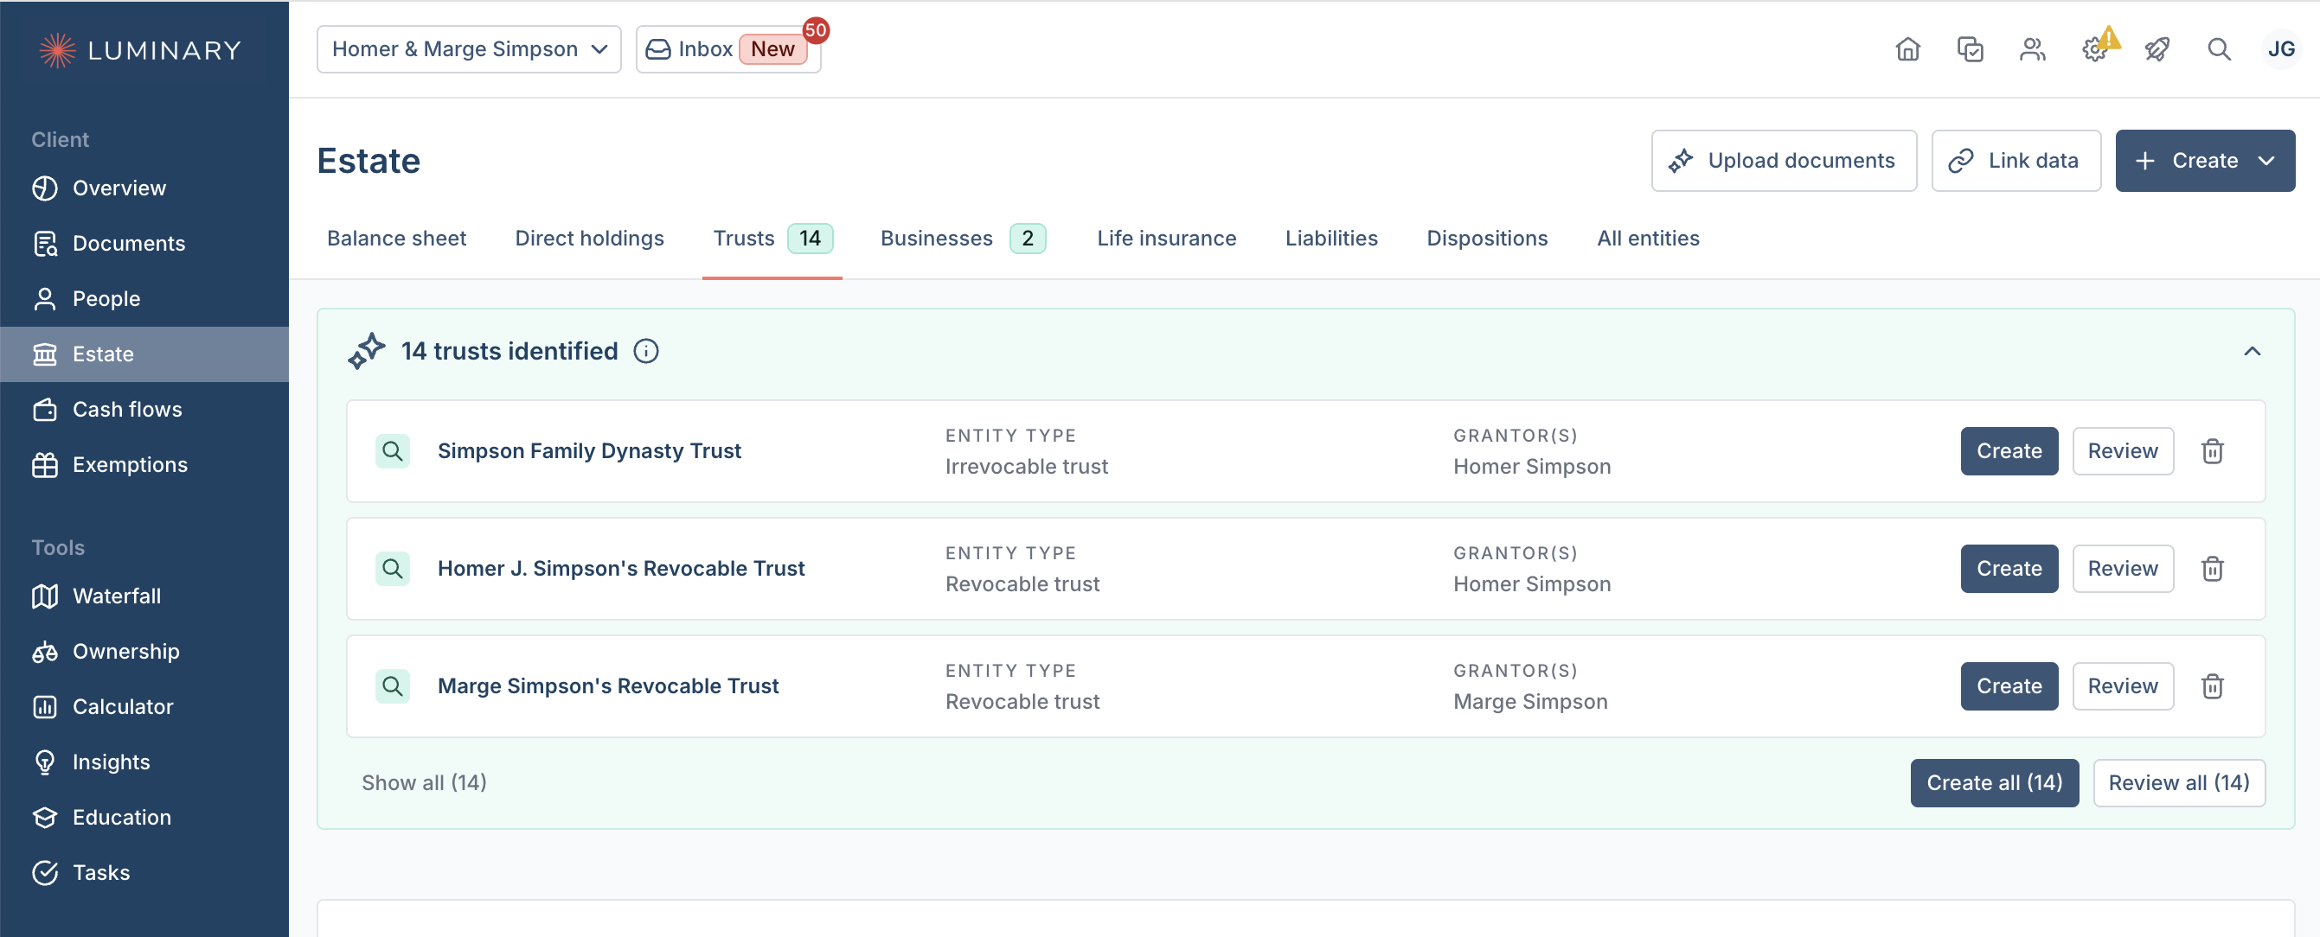This screenshot has height=937, width=2320.
Task: Open the users icon in top bar
Action: [2032, 48]
